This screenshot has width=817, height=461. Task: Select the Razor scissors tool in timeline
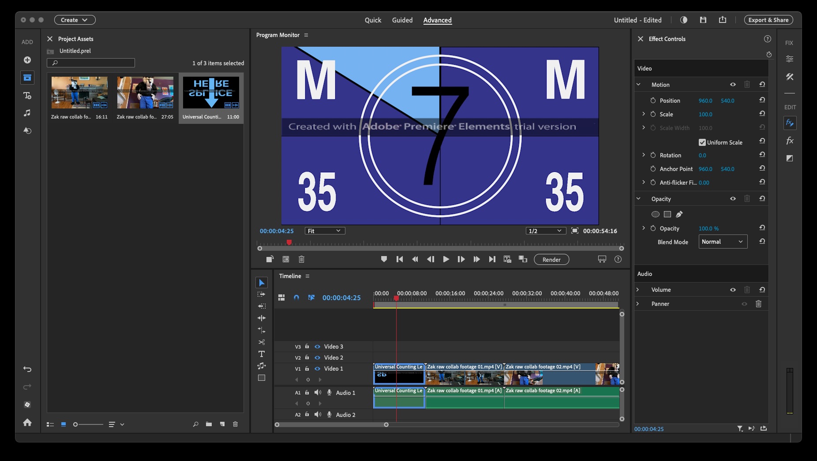tap(262, 342)
